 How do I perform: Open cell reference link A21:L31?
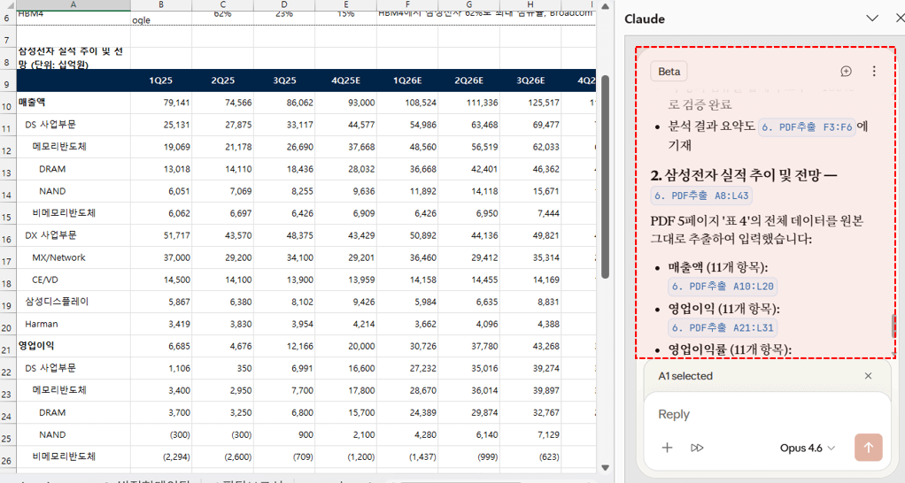pyautogui.click(x=723, y=328)
